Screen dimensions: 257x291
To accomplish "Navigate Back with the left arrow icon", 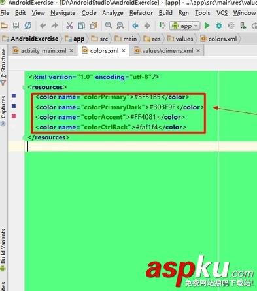I will point(135,26).
